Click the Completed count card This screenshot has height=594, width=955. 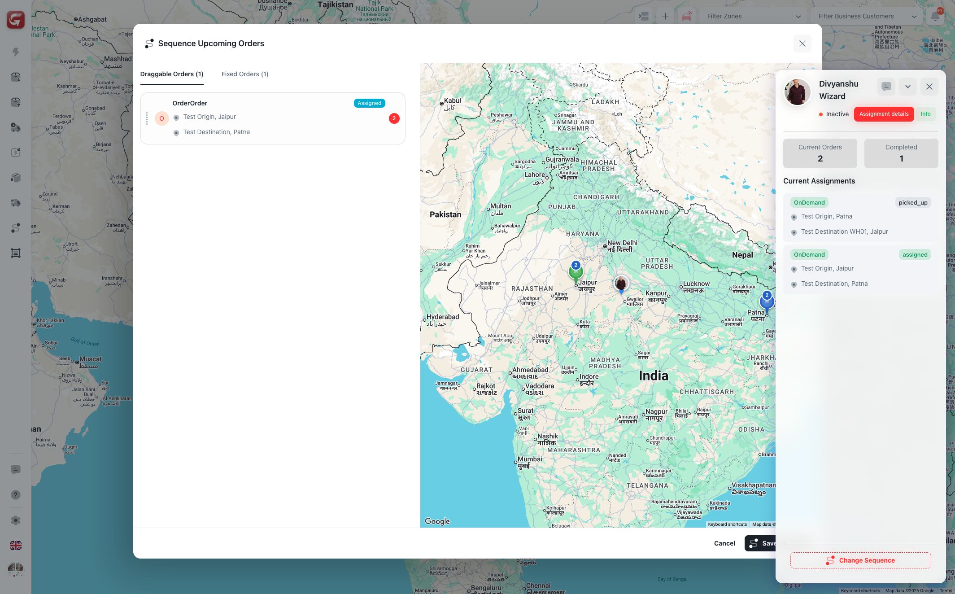point(901,153)
